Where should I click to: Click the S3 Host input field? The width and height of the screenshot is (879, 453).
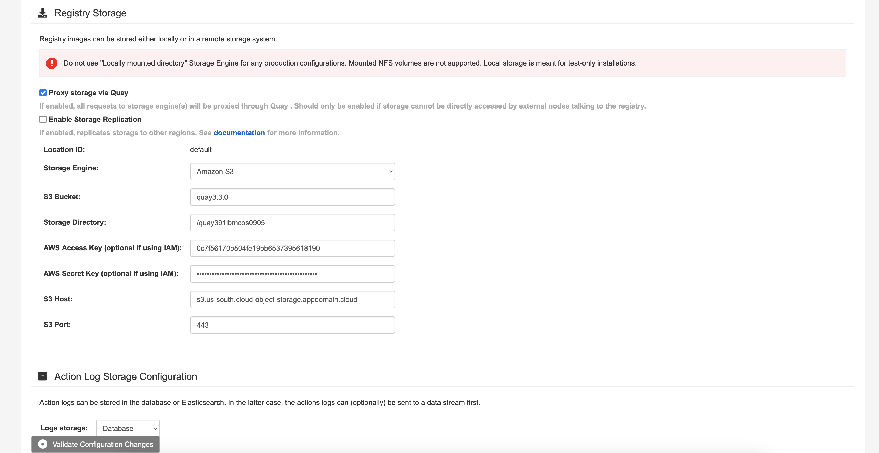point(292,299)
